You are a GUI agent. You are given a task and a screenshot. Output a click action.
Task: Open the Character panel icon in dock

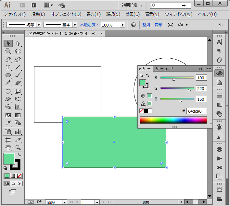point(219,42)
